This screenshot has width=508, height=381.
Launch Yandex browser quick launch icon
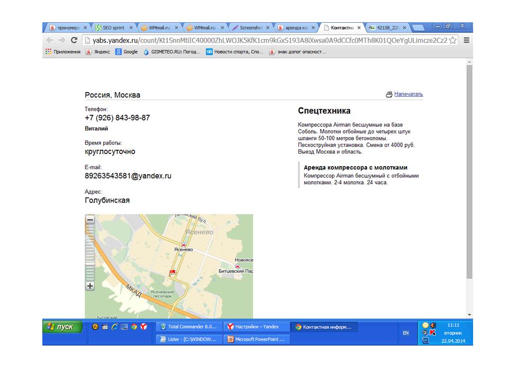[x=143, y=327]
